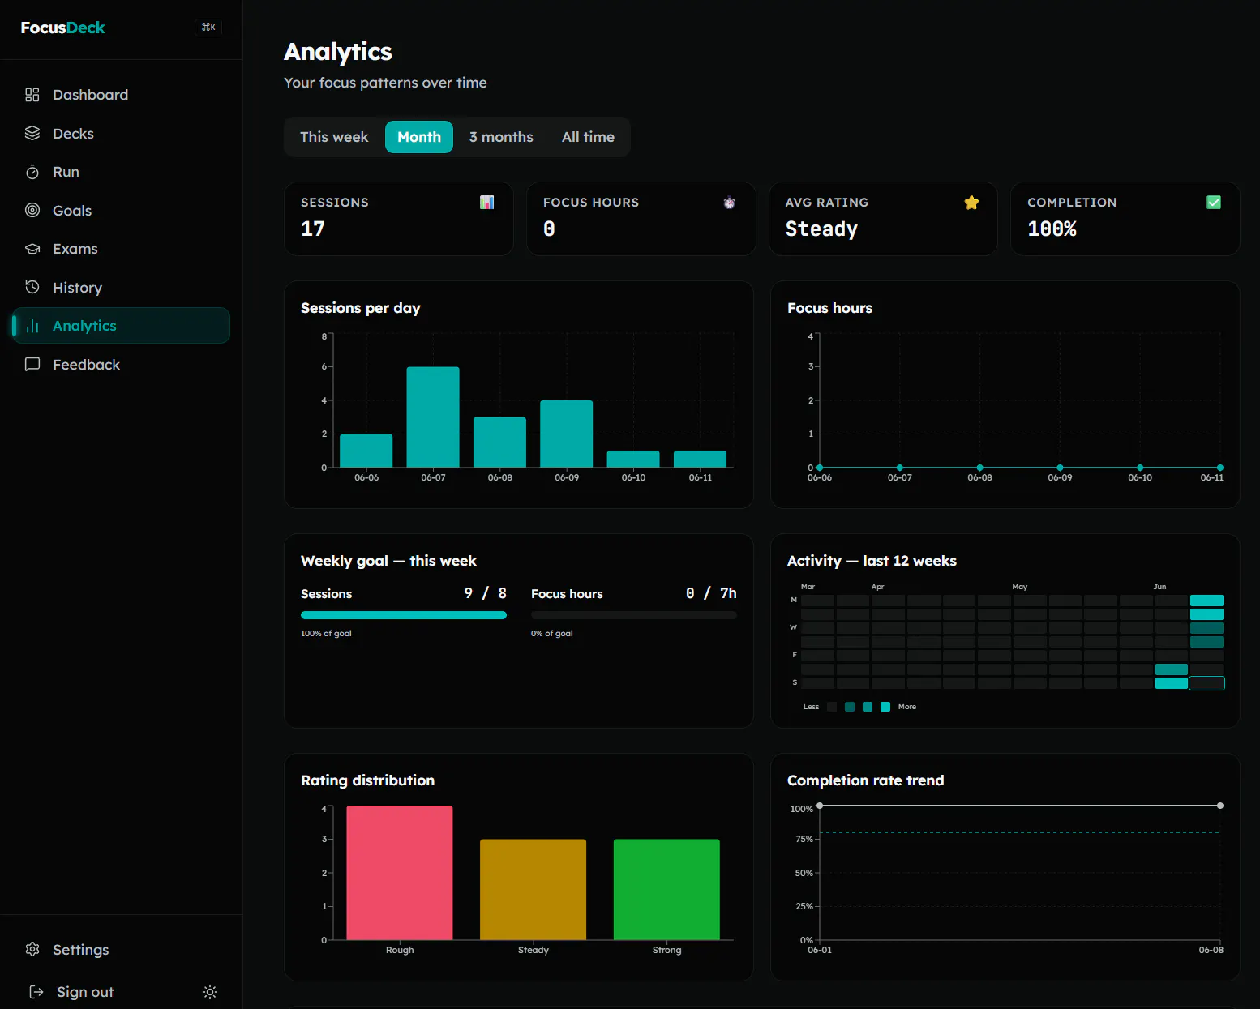
Task: Click the Focus hours weekly goal progress bar
Action: tap(634, 615)
